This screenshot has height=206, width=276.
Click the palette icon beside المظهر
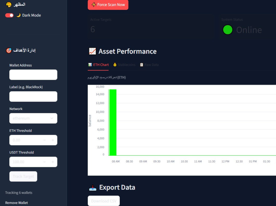(x=9, y=4)
